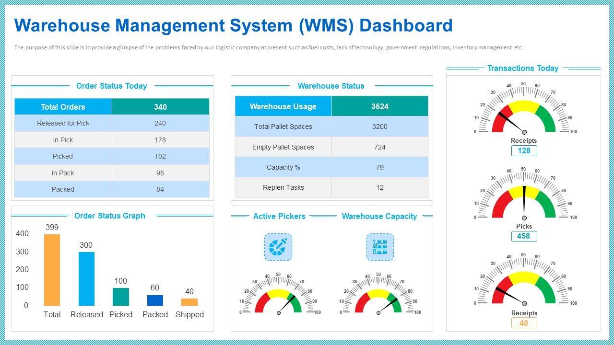Click the orange Receipts value 48
Viewport: 614px width, 345px height.
[524, 323]
